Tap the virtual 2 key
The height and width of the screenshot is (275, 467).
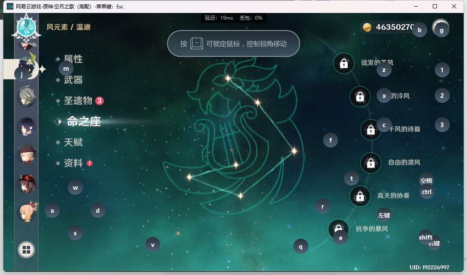click(x=442, y=95)
